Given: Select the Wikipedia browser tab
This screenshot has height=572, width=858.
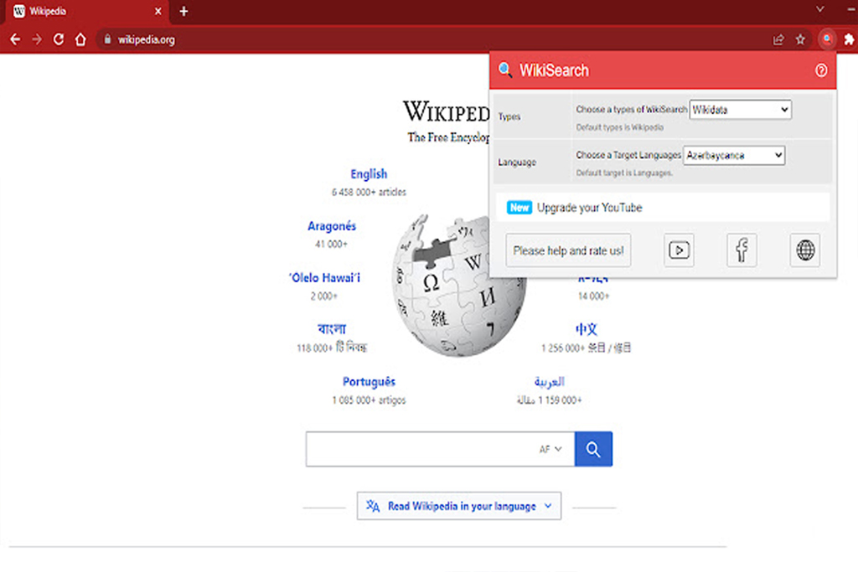Looking at the screenshot, I should click(87, 12).
